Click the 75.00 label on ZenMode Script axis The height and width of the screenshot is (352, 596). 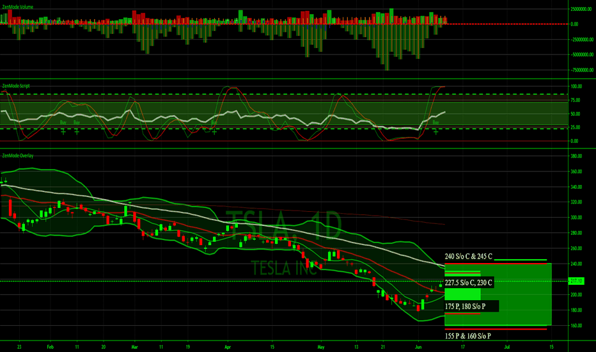576,100
